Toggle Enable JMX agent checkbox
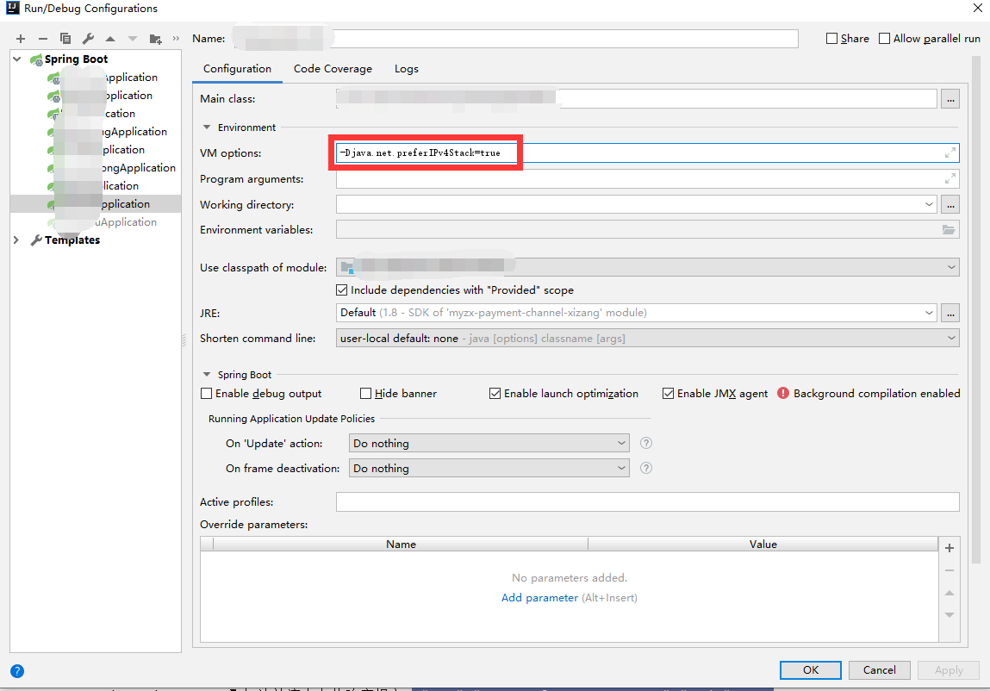990x691 pixels. (668, 394)
